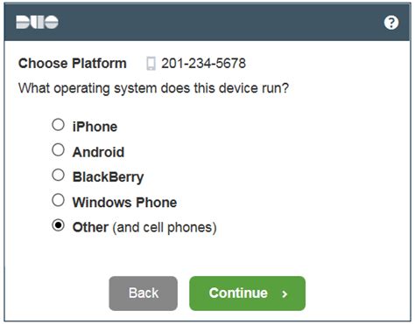Click the Duo logo in the header
415x324 pixels.
tap(37, 22)
